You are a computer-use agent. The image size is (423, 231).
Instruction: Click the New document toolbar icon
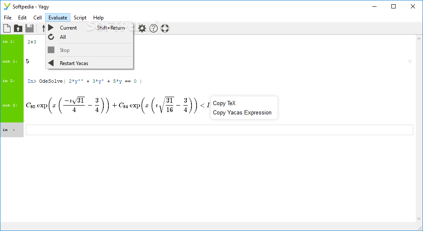tap(7, 28)
